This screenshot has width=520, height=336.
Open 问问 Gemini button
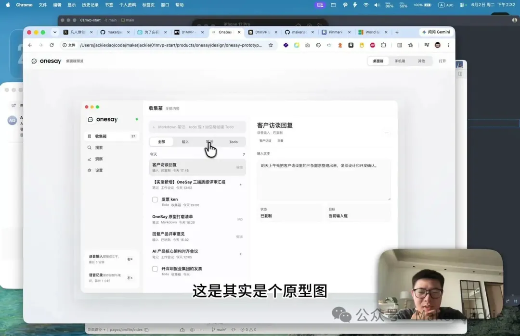436,32
